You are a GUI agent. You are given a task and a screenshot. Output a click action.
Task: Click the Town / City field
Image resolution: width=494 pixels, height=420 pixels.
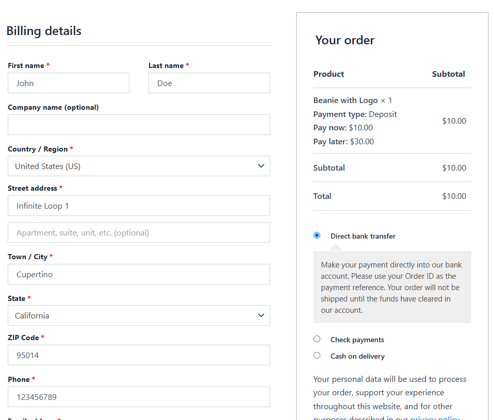pyautogui.click(x=139, y=274)
